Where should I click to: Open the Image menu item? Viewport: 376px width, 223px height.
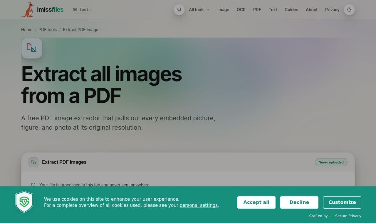point(223,10)
